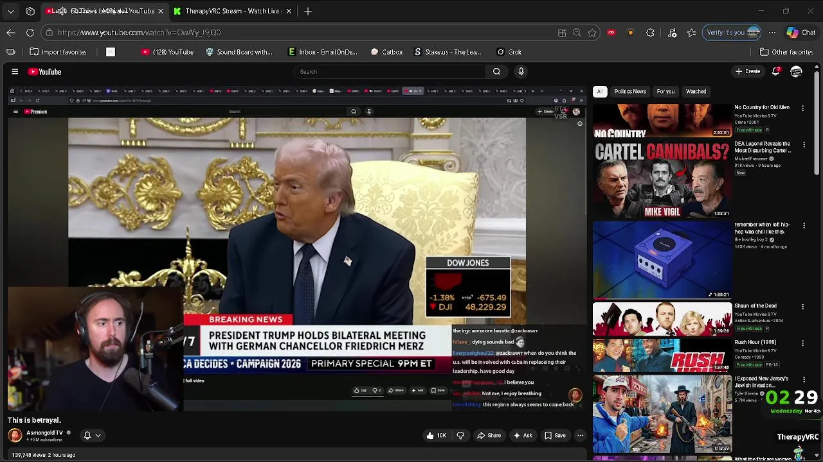Open browser tab actions workspace icon
This screenshot has height=462, width=823.
tap(30, 11)
